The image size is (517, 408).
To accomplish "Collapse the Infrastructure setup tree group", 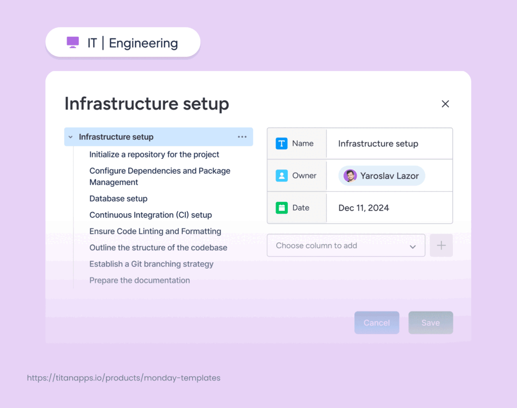I will (x=71, y=137).
